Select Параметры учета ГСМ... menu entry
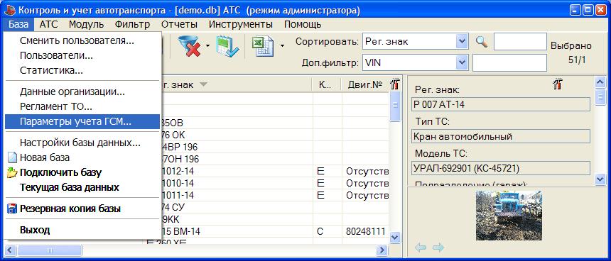Image resolution: width=611 pixels, height=261 pixels. point(82,121)
